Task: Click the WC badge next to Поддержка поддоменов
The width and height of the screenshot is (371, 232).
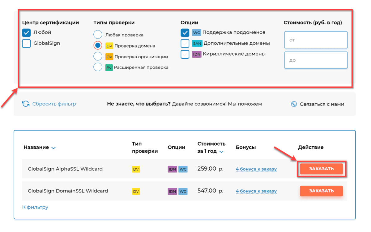Action: [197, 32]
